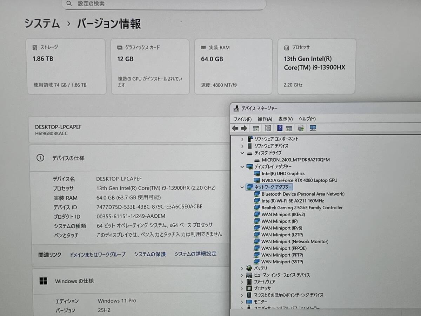421x316 pixels.
Task: Click the mouse icon beside マウスとそのほかのポインティング デバイス
Action: click(x=249, y=295)
